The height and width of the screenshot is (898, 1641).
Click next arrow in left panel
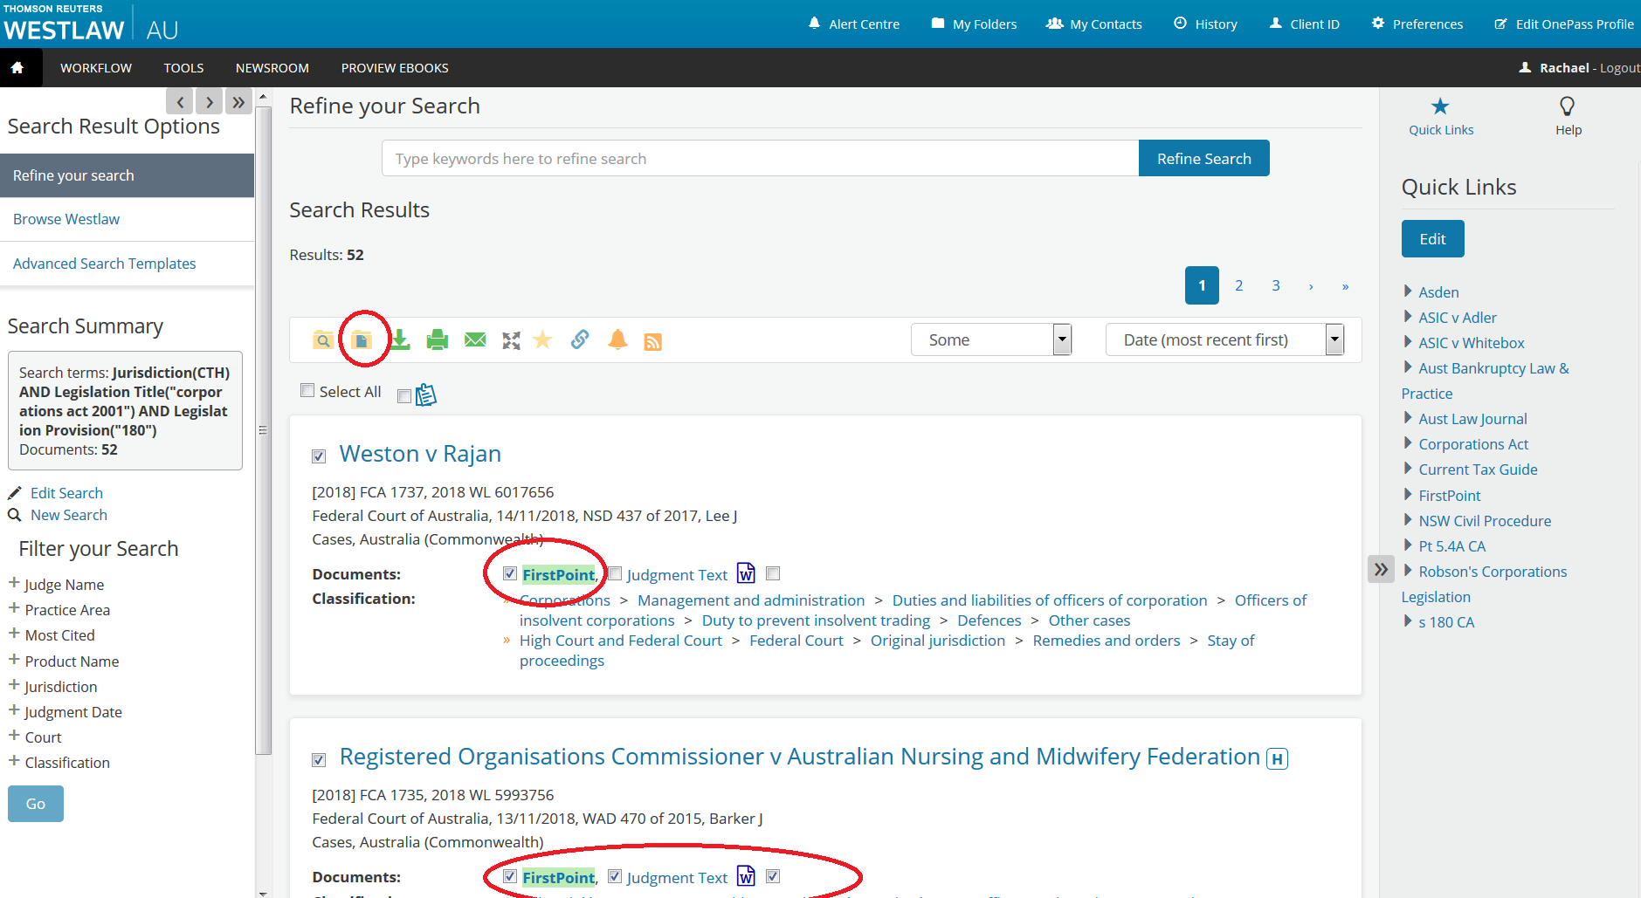[x=210, y=102]
